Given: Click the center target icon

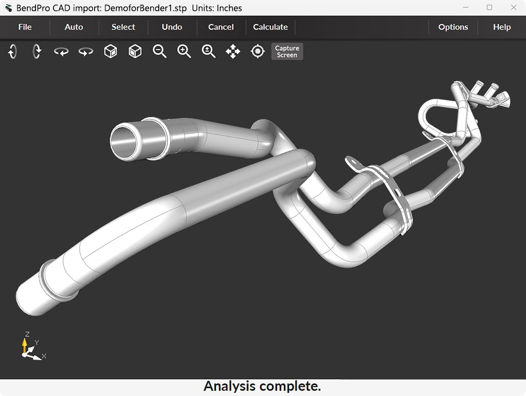Looking at the screenshot, I should pos(258,51).
